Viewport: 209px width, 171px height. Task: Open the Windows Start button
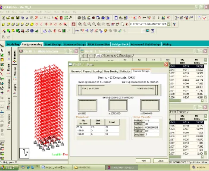click(x=9, y=168)
